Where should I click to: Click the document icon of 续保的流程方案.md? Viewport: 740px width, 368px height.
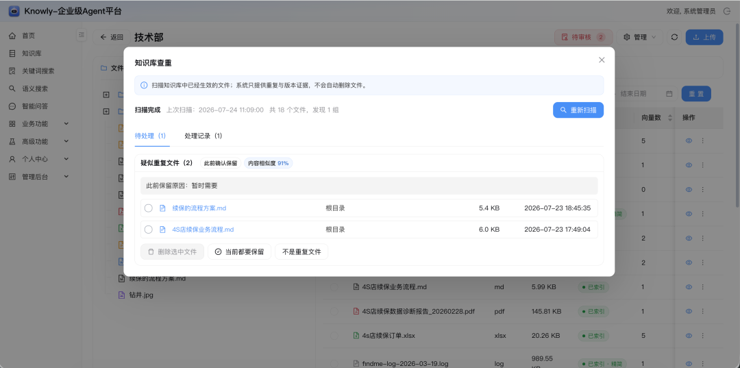pyautogui.click(x=162, y=208)
